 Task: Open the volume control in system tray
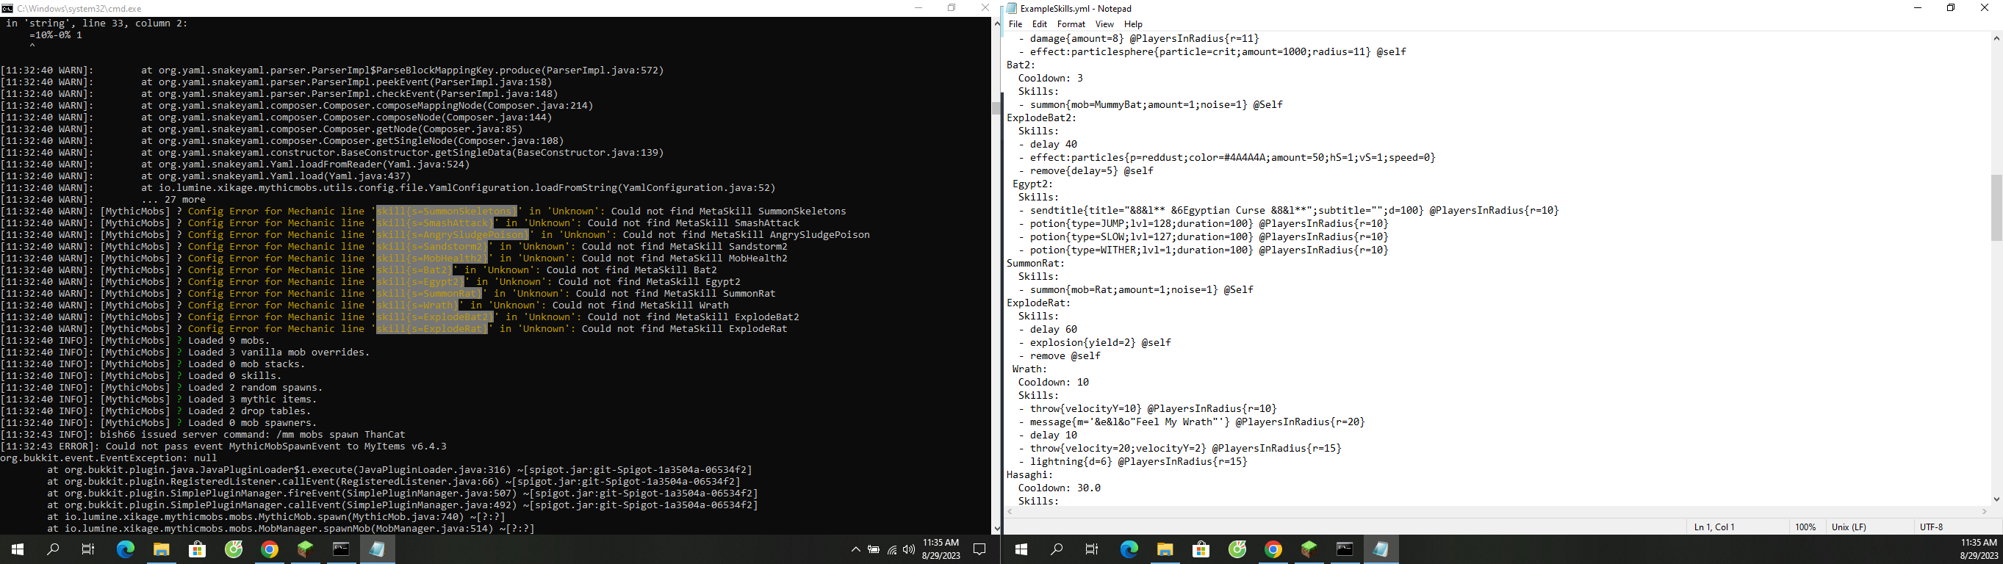908,550
